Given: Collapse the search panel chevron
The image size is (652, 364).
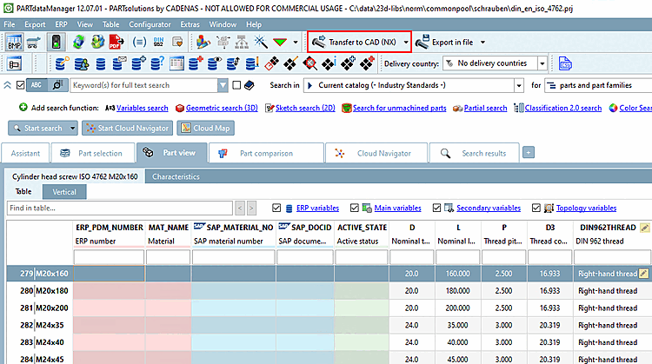Looking at the screenshot, I should click(8, 85).
